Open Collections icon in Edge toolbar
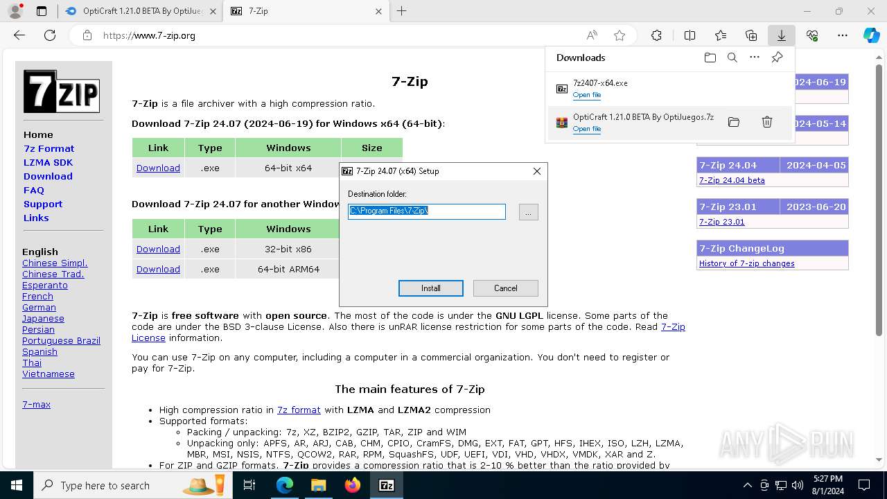Screen dimensions: 887x499 coord(751,35)
